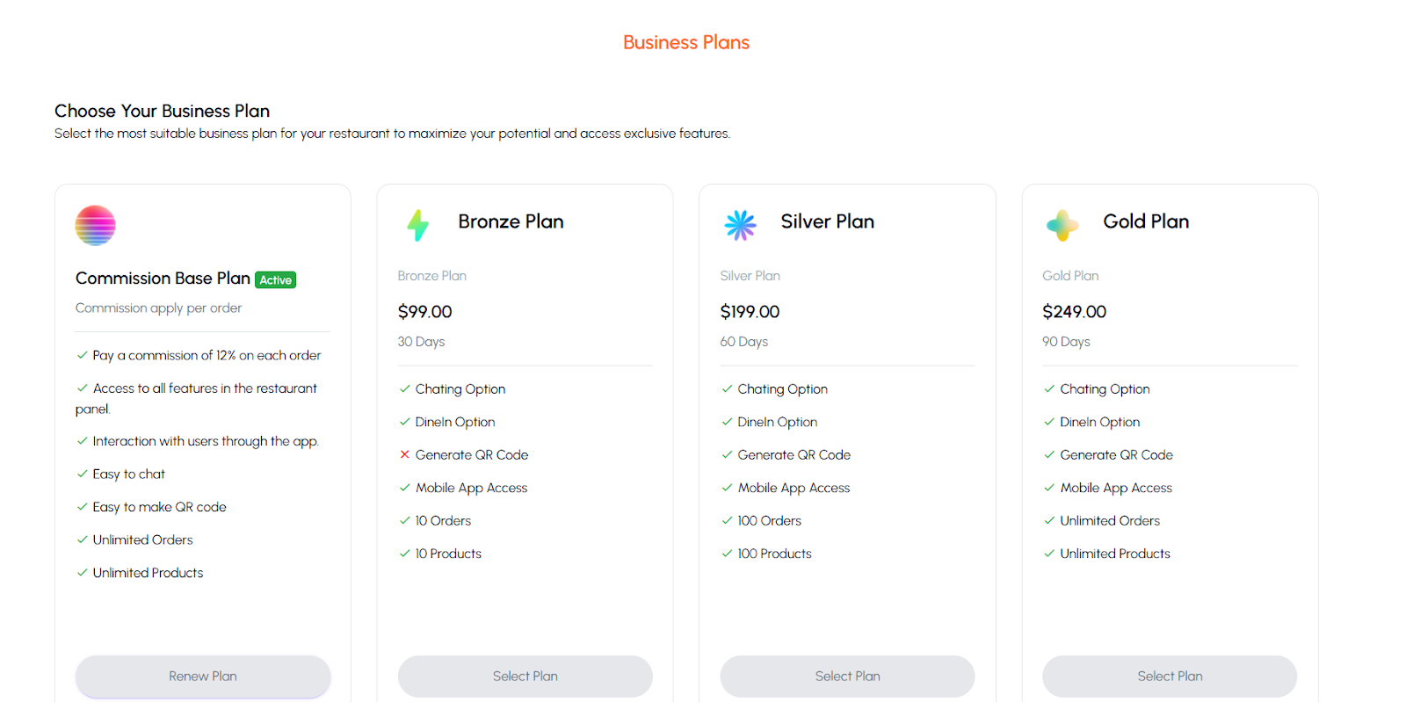1406x703 pixels.
Task: Click the green Active badge
Action: pos(276,280)
